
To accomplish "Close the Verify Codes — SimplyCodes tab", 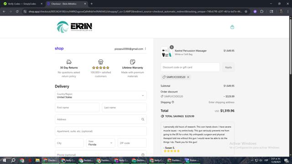I will click(x=42, y=4).
